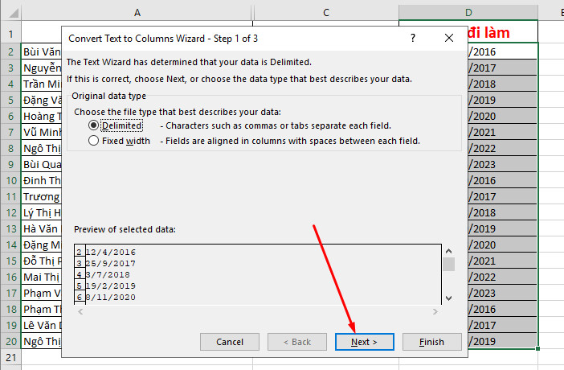This screenshot has width=564, height=370.
Task: Select the cell containing Bùi Văn
Action: tap(42, 51)
